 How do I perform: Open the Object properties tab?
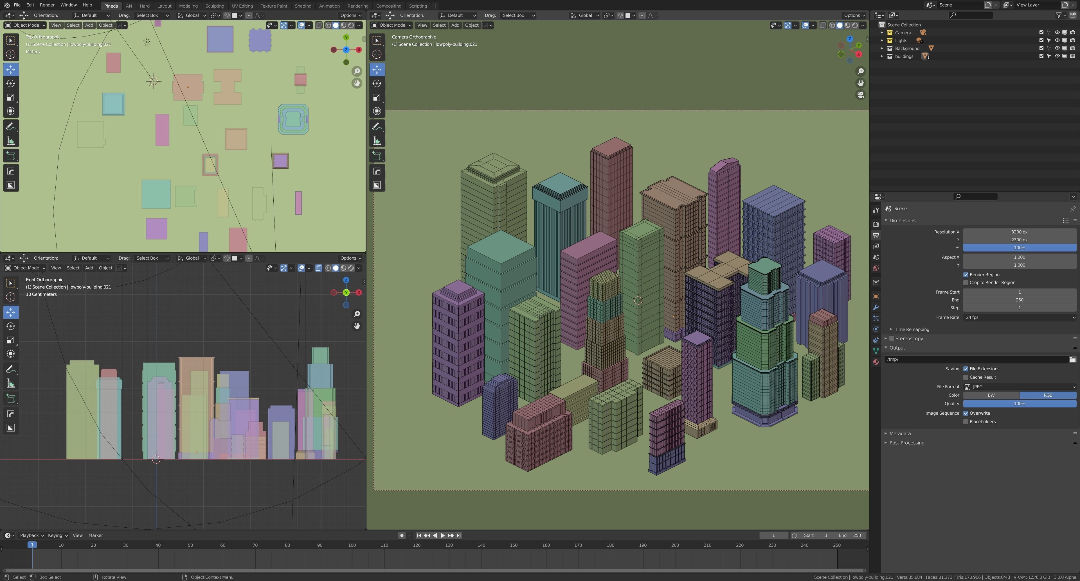tap(876, 296)
